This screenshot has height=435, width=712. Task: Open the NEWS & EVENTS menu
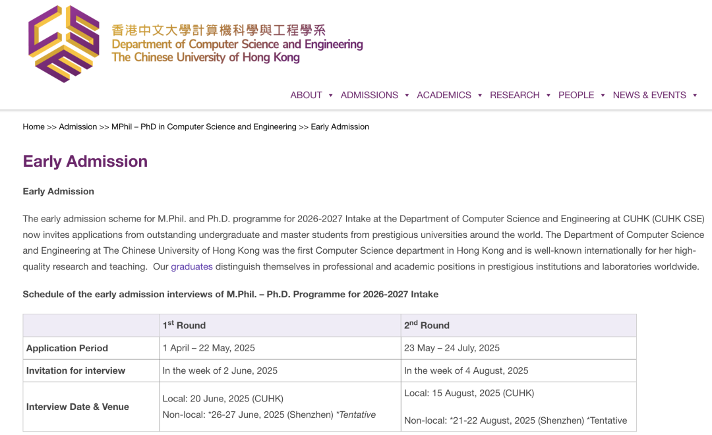[649, 95]
